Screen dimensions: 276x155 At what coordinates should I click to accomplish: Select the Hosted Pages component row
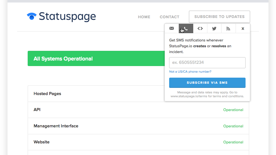tap(47, 94)
